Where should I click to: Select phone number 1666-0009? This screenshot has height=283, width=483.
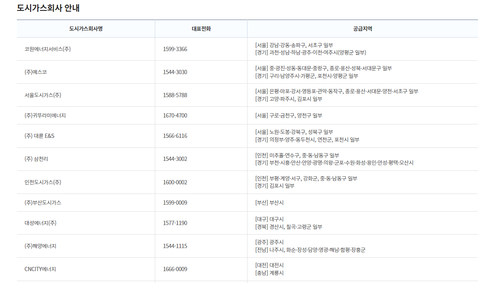pyautogui.click(x=175, y=269)
